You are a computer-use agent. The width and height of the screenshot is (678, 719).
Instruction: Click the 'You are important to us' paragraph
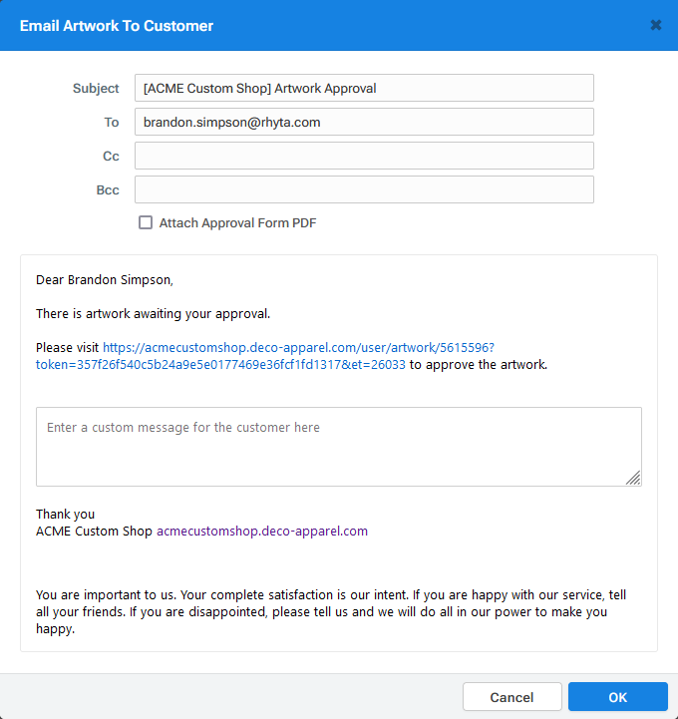click(x=331, y=611)
